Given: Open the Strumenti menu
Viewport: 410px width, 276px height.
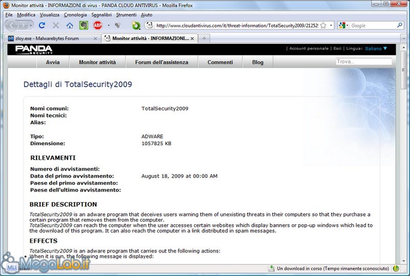Looking at the screenshot, I should point(127,15).
